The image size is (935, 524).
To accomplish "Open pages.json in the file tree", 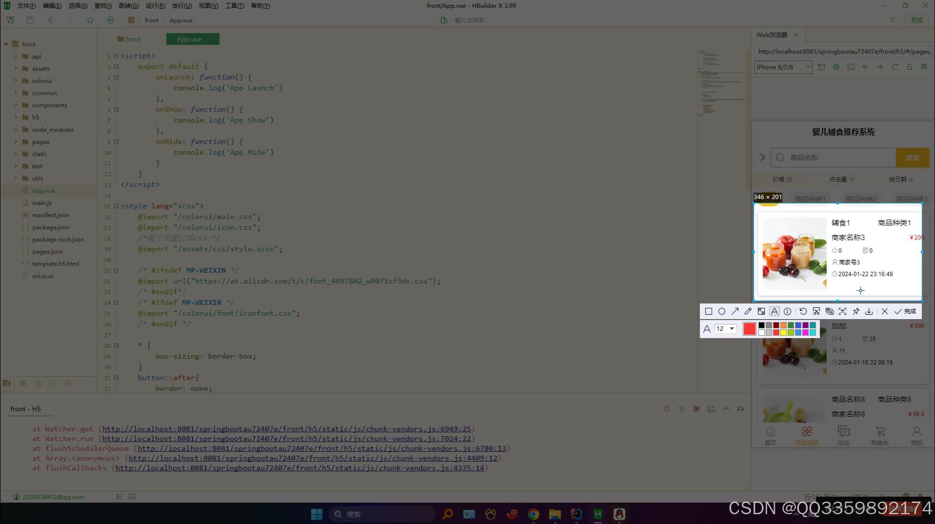I will (x=47, y=251).
